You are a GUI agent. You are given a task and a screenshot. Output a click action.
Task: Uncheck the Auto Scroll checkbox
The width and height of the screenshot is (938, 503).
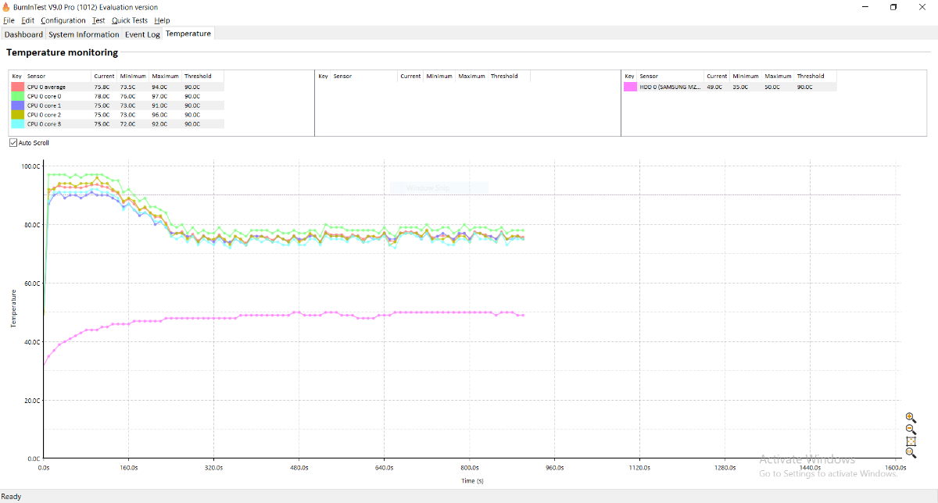[x=13, y=143]
